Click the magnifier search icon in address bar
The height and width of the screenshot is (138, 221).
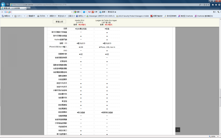tap(200, 5)
